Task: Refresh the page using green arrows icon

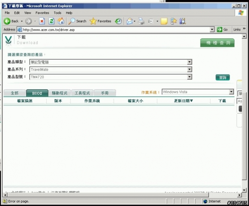Action: pyautogui.click(x=51, y=21)
